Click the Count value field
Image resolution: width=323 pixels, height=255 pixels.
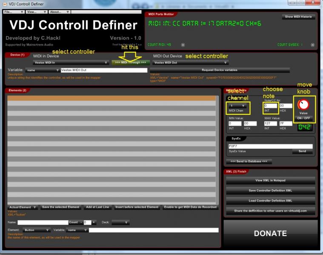coord(87,222)
